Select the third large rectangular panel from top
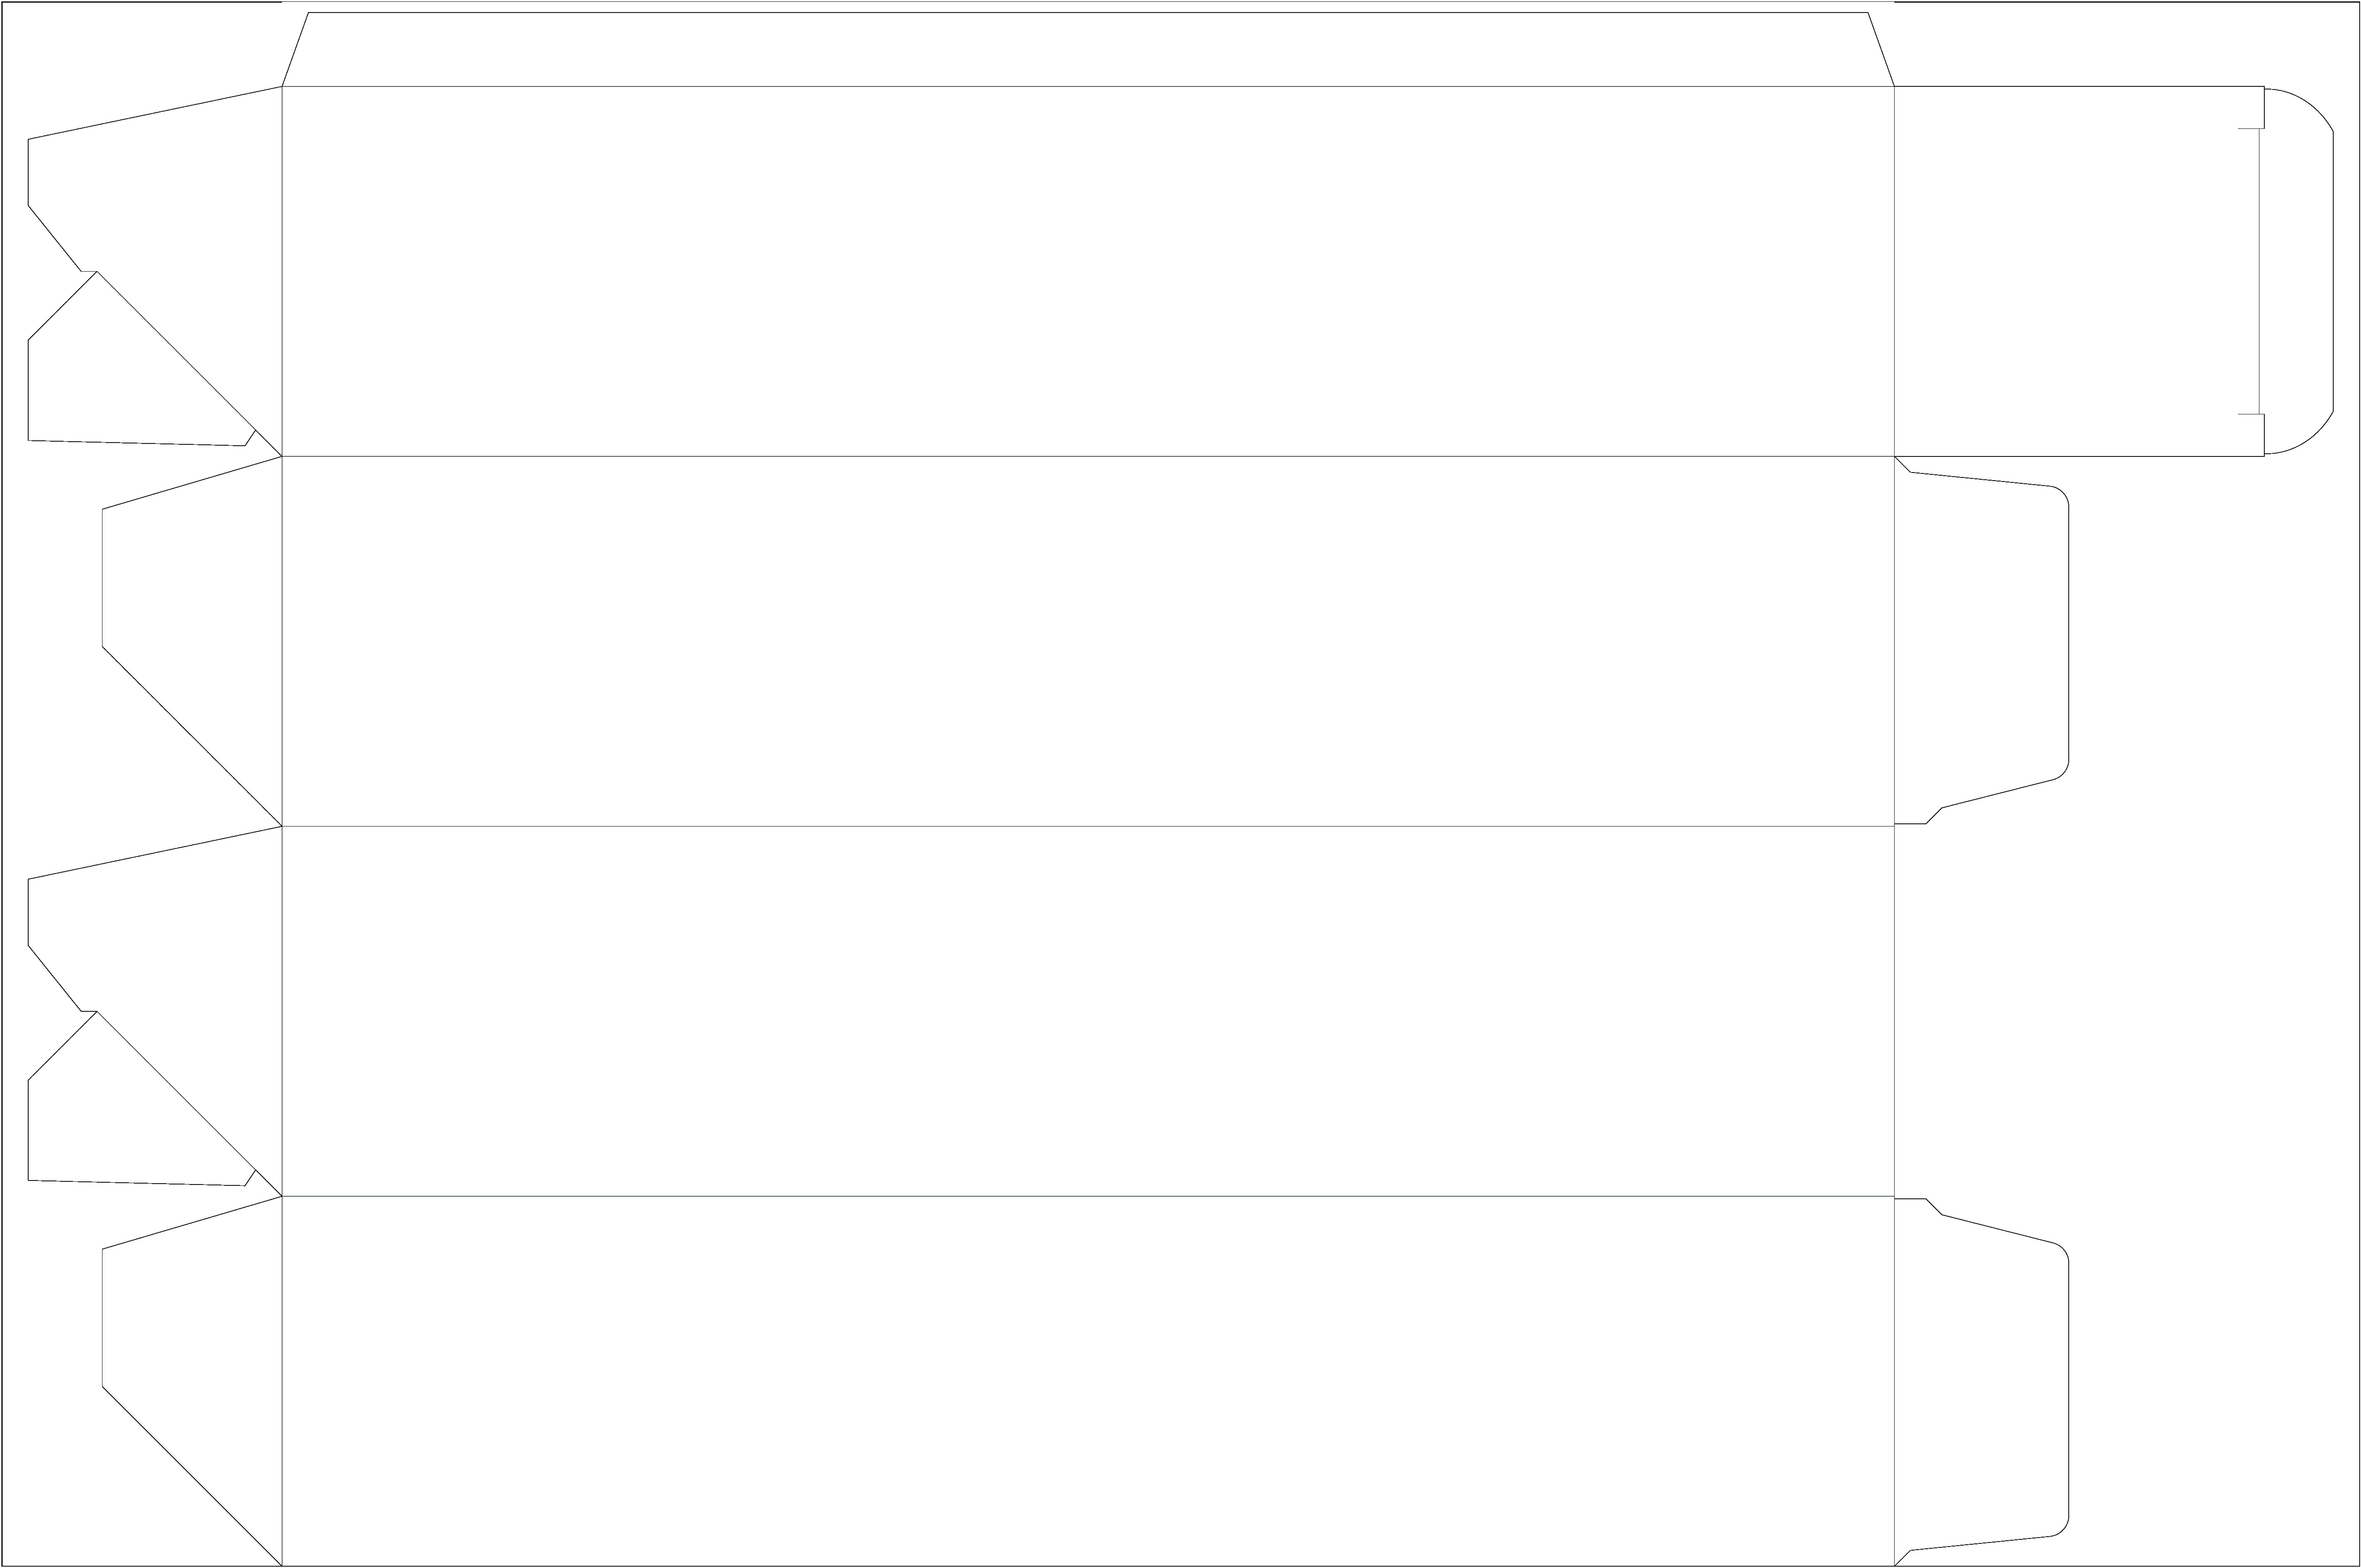 pos(1088,1011)
